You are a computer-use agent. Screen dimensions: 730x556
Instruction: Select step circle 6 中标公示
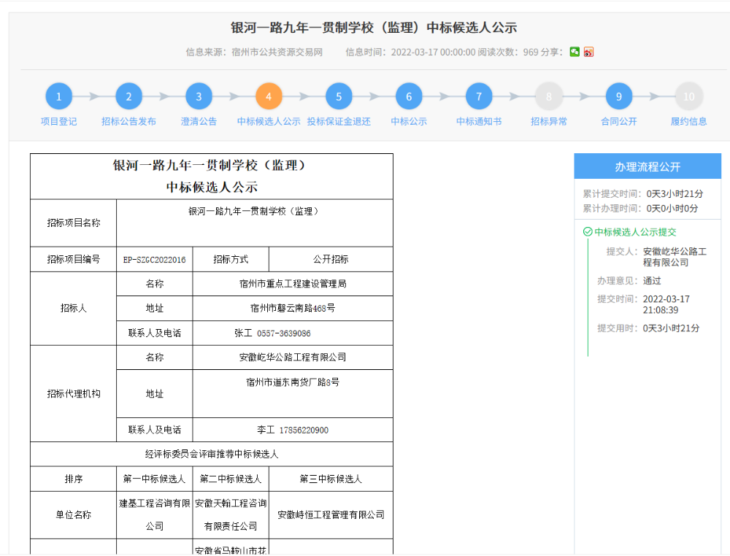409,96
